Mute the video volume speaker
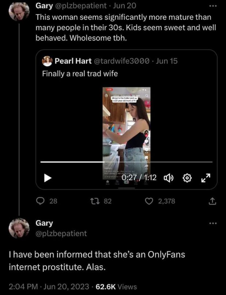 pyautogui.click(x=168, y=178)
